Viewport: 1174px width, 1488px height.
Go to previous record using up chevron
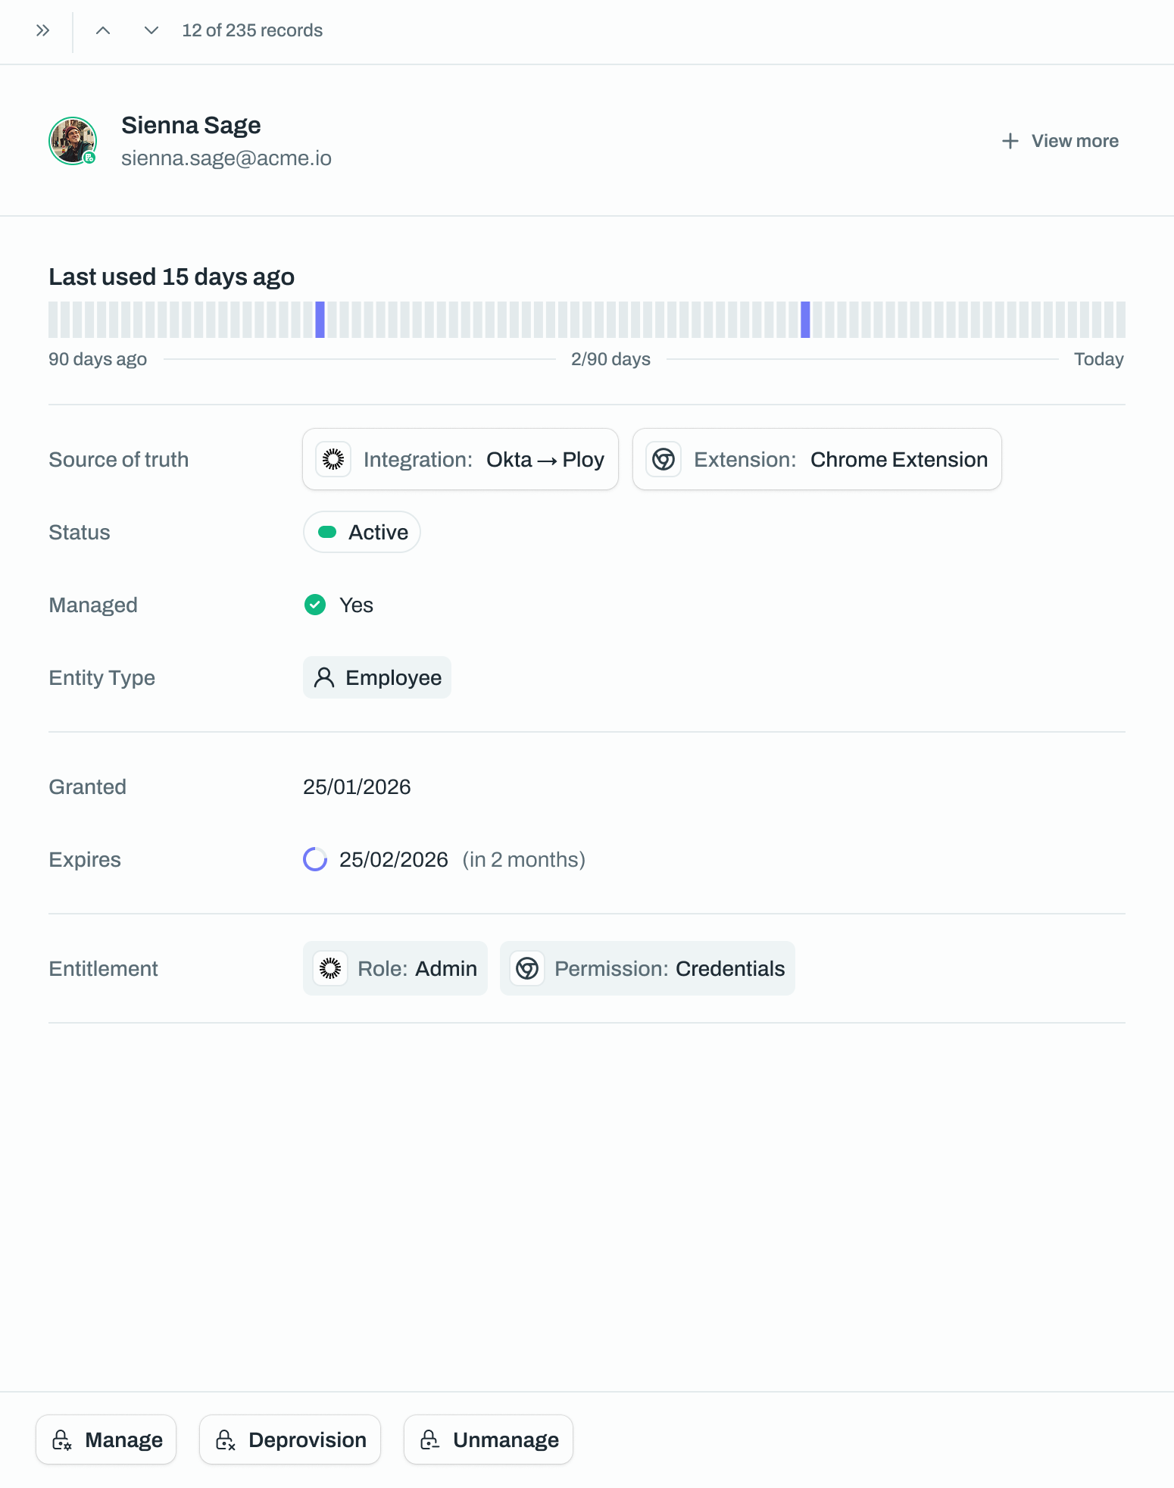pos(103,30)
